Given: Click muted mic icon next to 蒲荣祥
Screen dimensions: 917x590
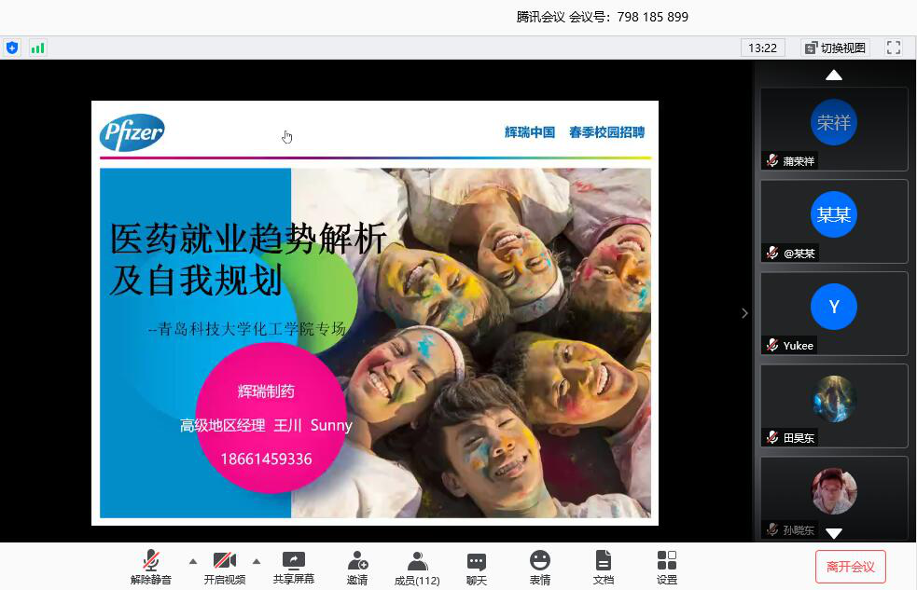Looking at the screenshot, I should coord(772,160).
